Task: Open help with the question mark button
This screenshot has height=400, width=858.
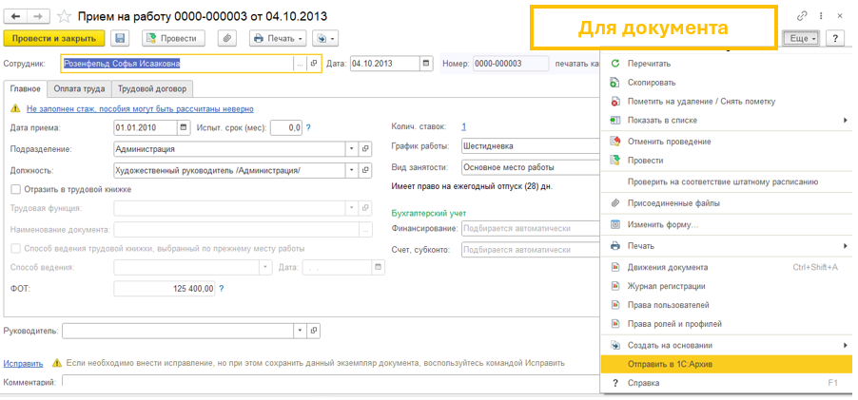Action: click(x=835, y=38)
